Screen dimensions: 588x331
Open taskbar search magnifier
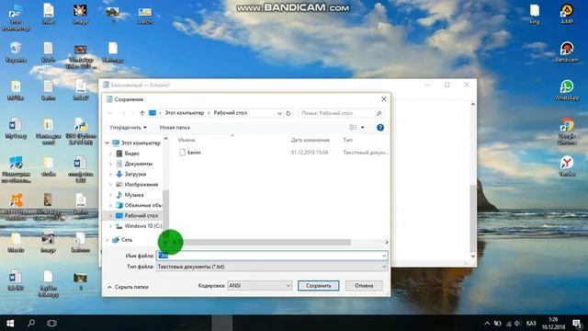pyautogui.click(x=31, y=323)
